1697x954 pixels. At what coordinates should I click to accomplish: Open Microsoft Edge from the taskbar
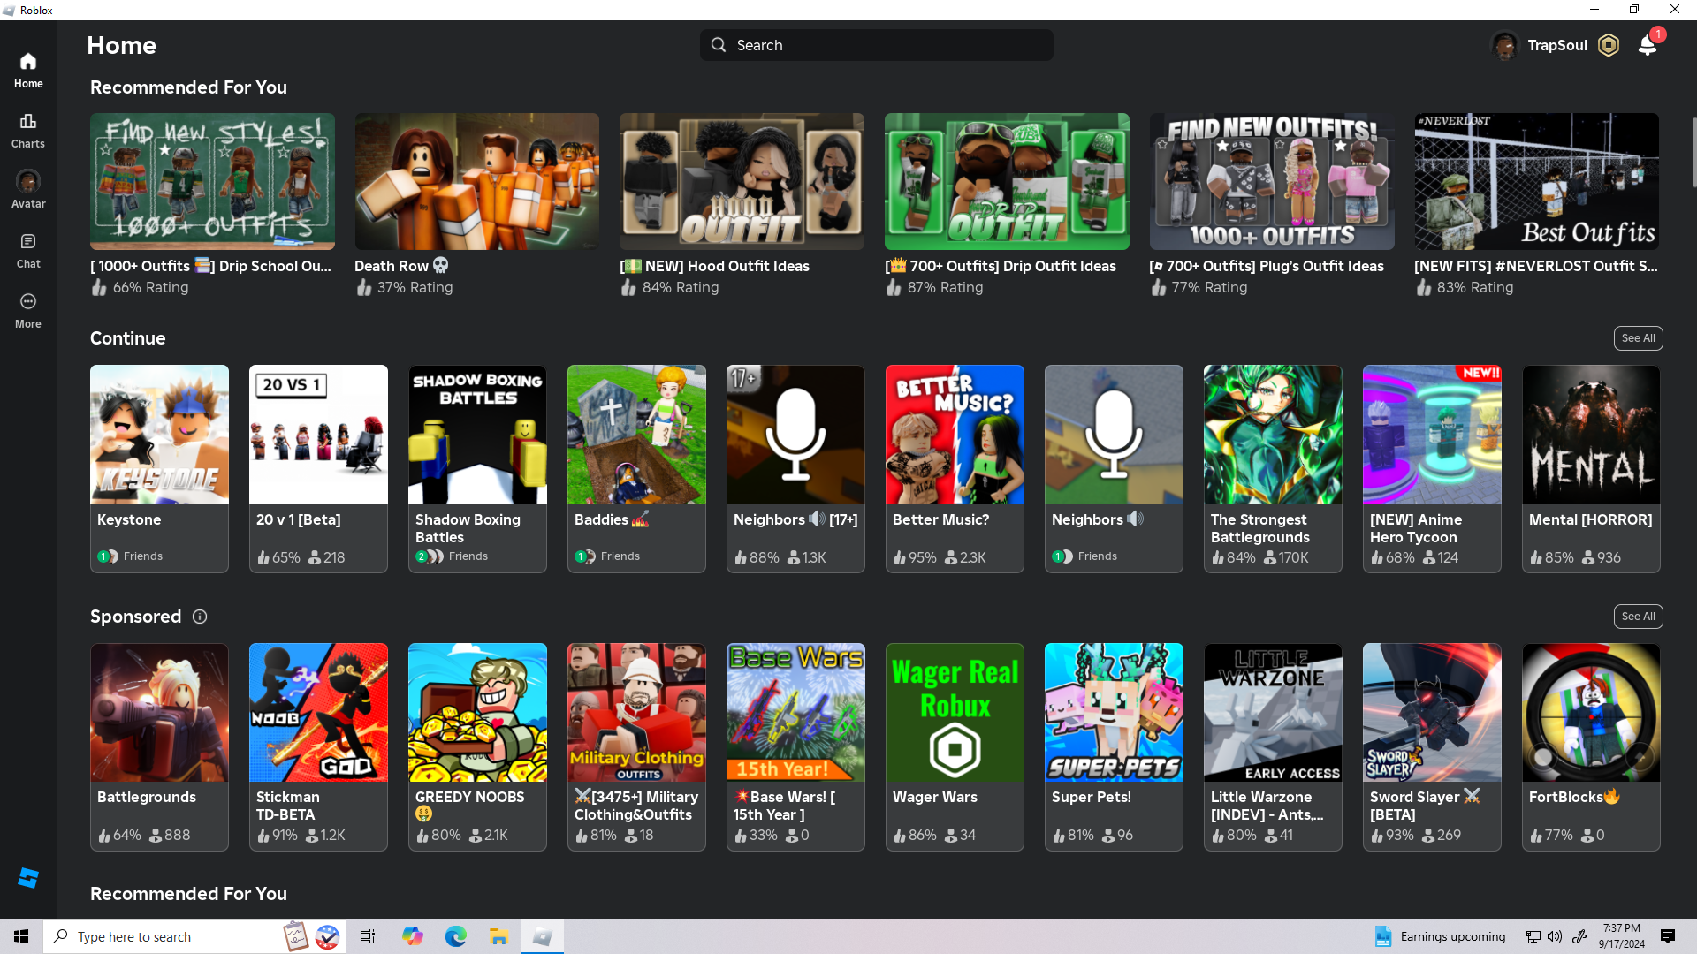pos(456,936)
